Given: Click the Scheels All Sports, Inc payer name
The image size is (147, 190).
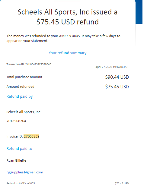Looking at the screenshot, I should (x=23, y=112).
